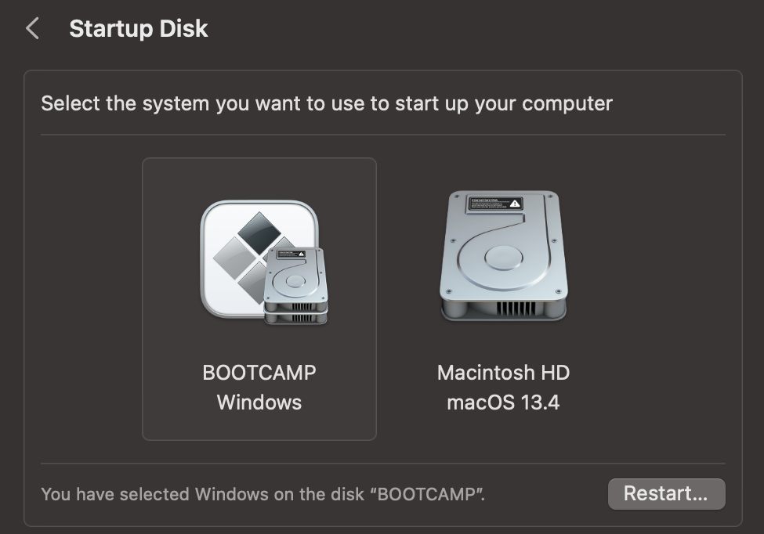Viewport: 764px width, 534px height.
Task: Choose Macintosh HD as the startup disk
Action: point(503,298)
